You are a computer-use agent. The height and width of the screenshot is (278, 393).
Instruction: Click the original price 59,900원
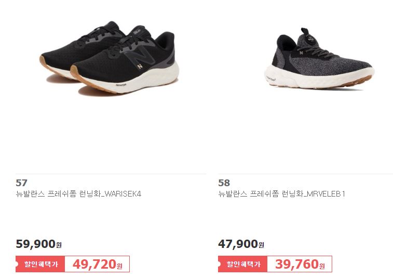pos(38,244)
